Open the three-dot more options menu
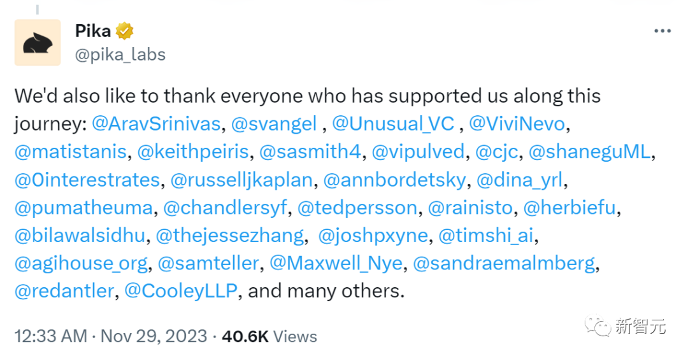Viewport: 688px width, 356px height. point(661,31)
